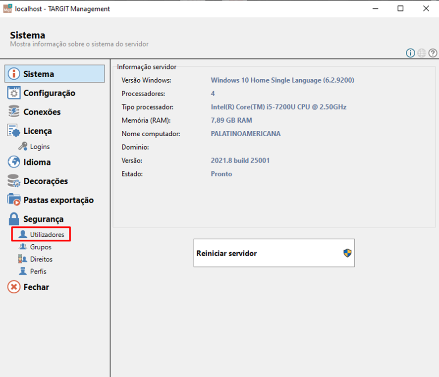Click the TARGIT Management title bar app icon
Viewport: 439px width, 377px height.
[7, 9]
